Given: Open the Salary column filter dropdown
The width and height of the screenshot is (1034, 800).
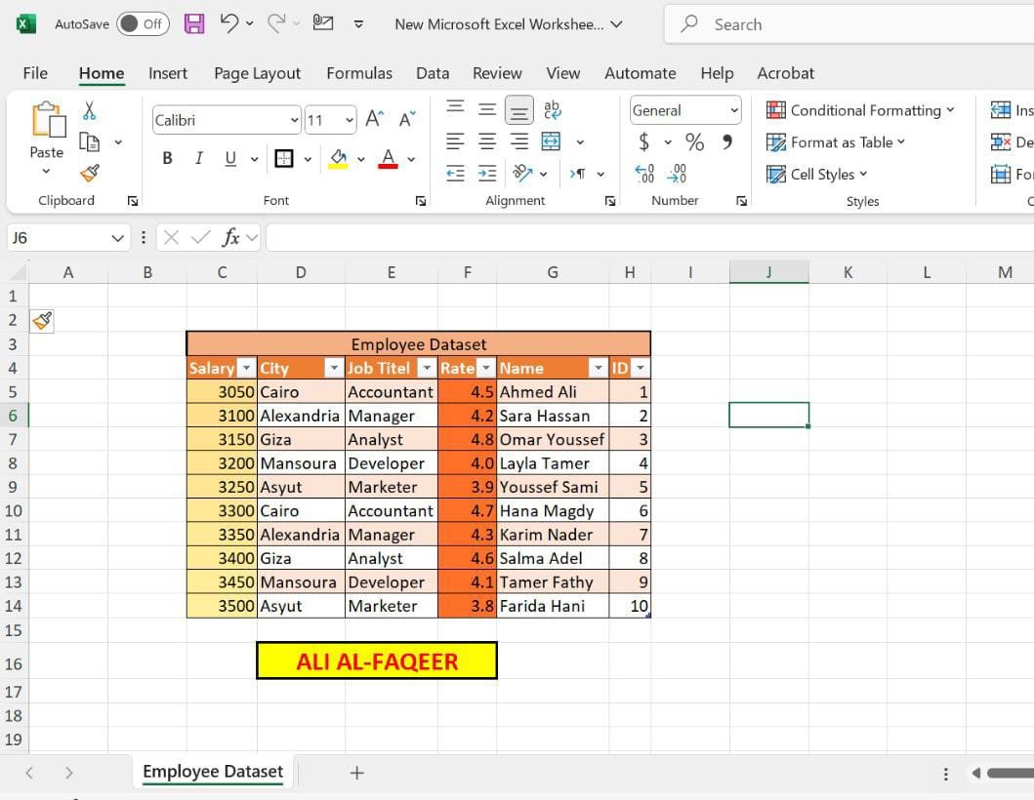Looking at the screenshot, I should (245, 368).
